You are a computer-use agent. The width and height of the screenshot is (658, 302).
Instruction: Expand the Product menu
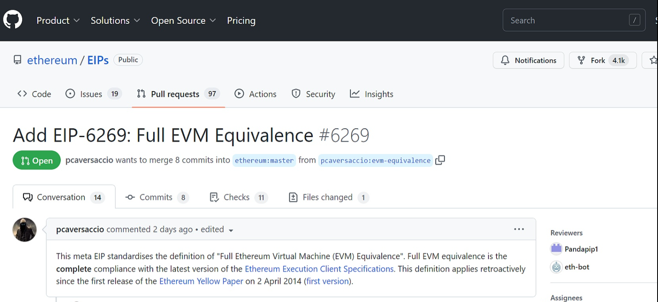click(58, 20)
